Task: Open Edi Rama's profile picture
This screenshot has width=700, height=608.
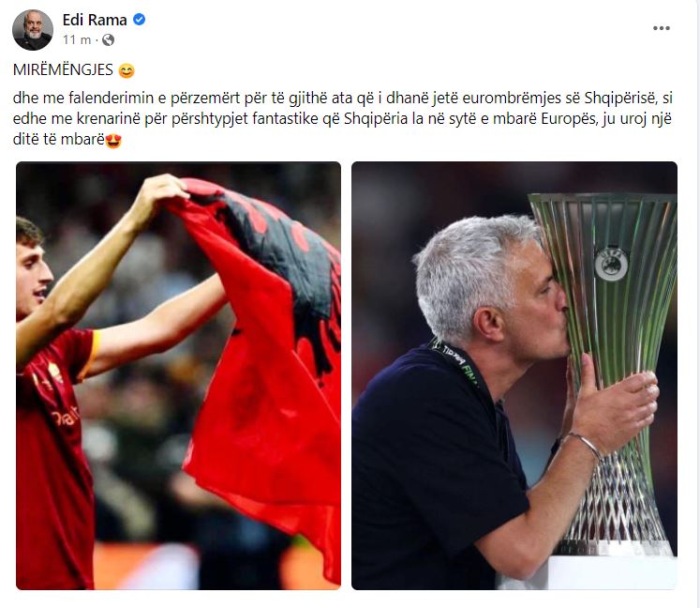Action: click(33, 29)
